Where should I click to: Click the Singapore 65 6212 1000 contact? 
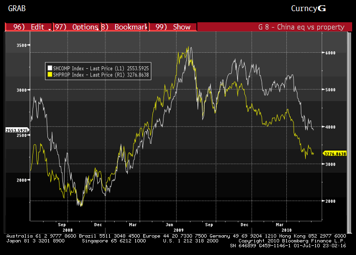click(114, 240)
